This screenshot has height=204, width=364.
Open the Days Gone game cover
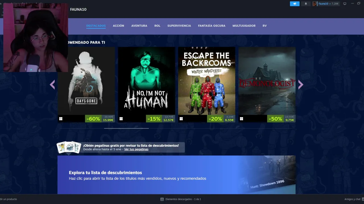pos(86,81)
